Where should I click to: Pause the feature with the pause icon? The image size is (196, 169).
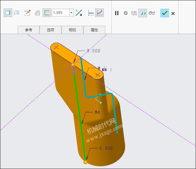click(117, 13)
